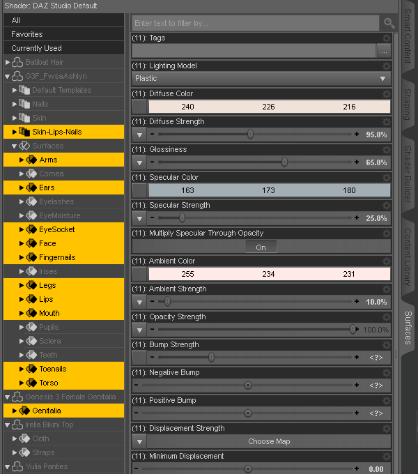Open the Lighting Model gear settings
418x474 pixels.
[386, 66]
